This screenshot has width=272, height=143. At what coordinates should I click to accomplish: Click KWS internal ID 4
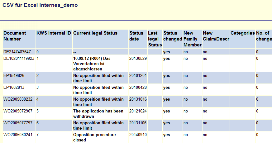point(37,99)
